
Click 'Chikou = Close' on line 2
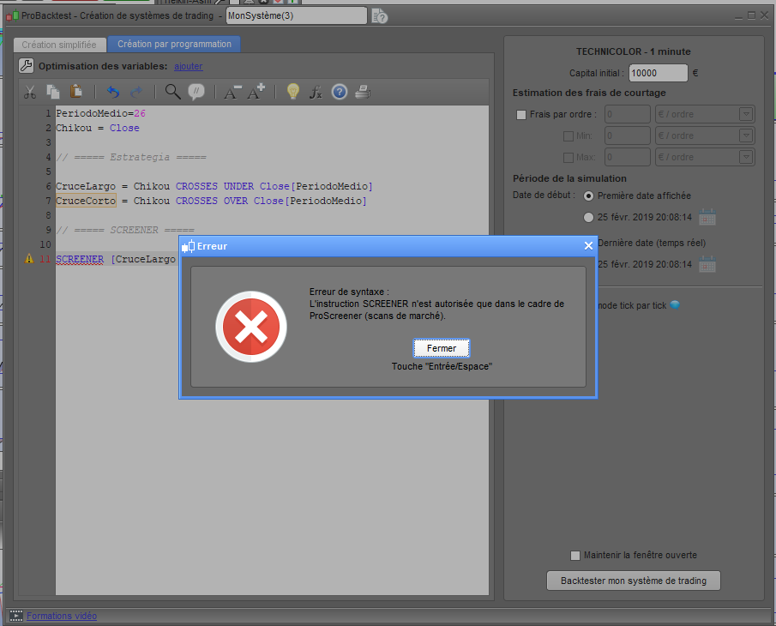point(98,128)
